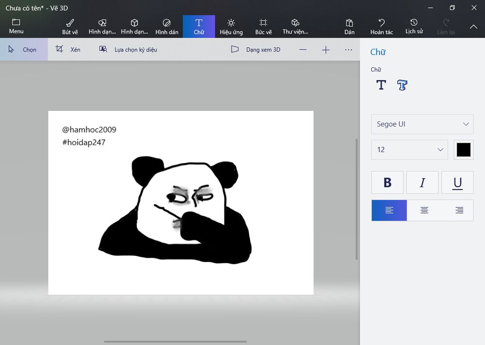
Task: Toggle Dạng xem 3D view
Action: click(256, 49)
